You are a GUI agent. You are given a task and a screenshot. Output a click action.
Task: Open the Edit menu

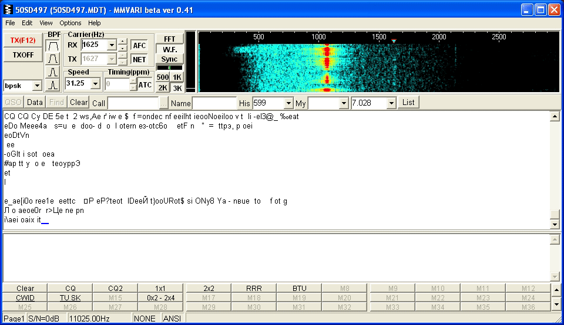pyautogui.click(x=27, y=23)
